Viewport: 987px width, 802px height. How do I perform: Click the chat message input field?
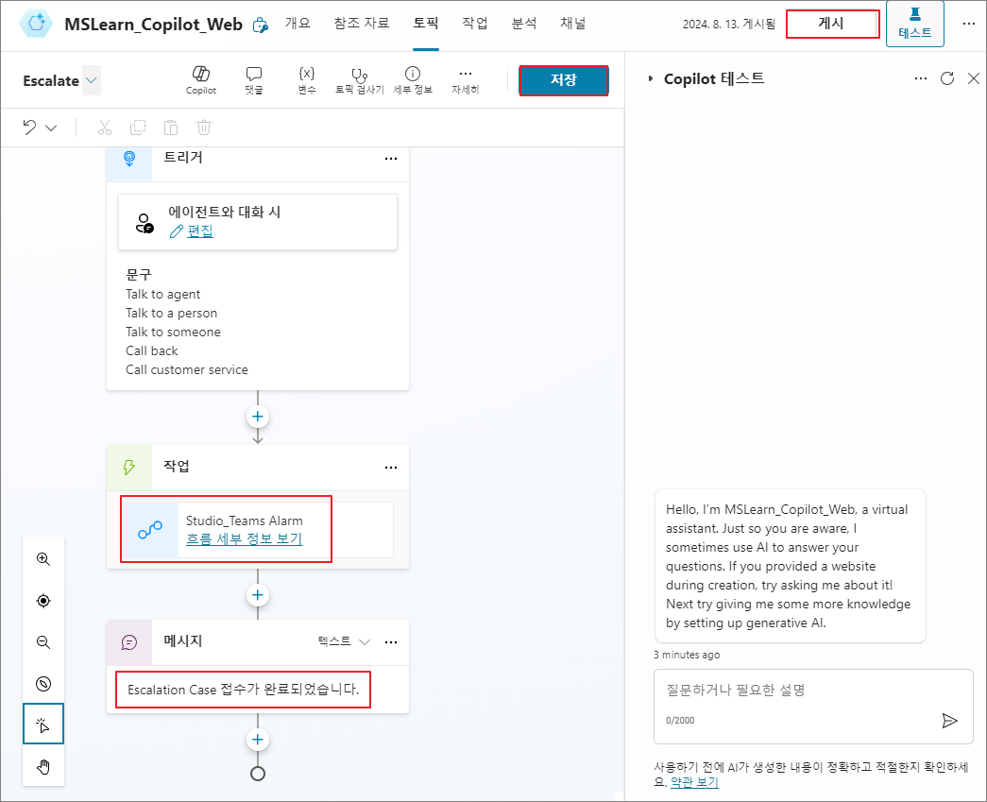[813, 707]
